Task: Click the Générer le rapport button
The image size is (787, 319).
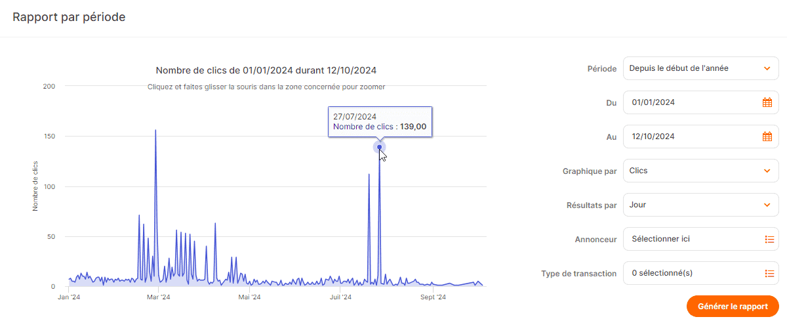Action: coord(732,307)
